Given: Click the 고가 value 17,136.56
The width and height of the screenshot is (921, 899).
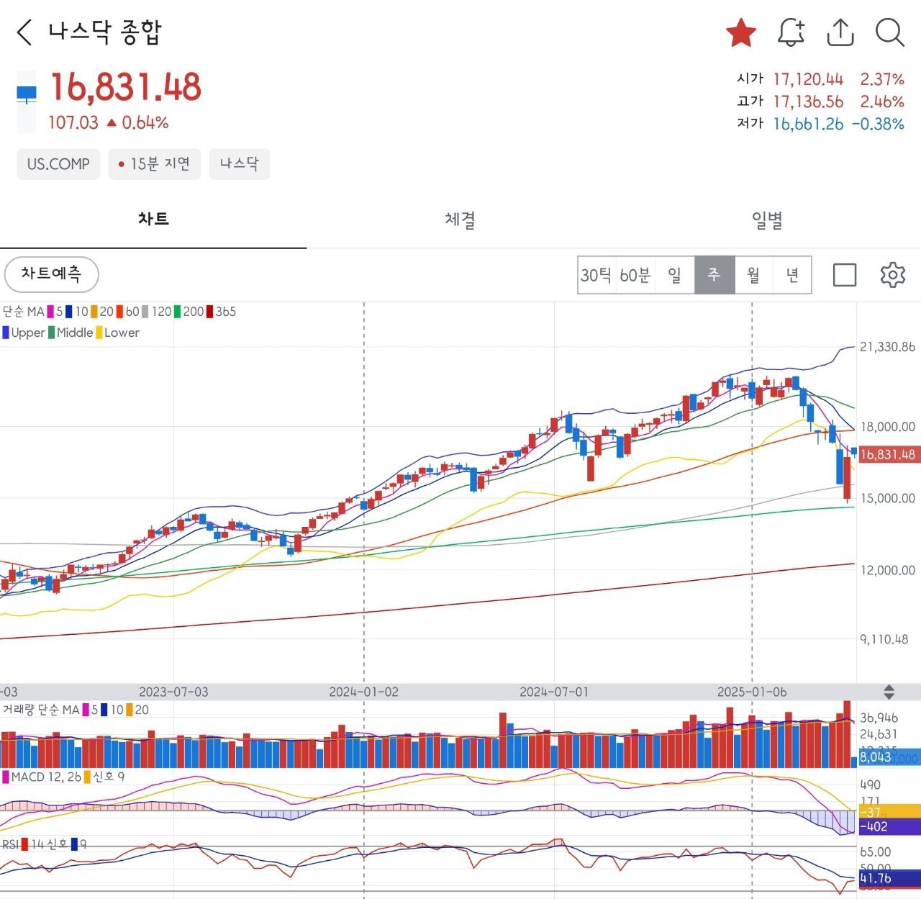Looking at the screenshot, I should [808, 101].
